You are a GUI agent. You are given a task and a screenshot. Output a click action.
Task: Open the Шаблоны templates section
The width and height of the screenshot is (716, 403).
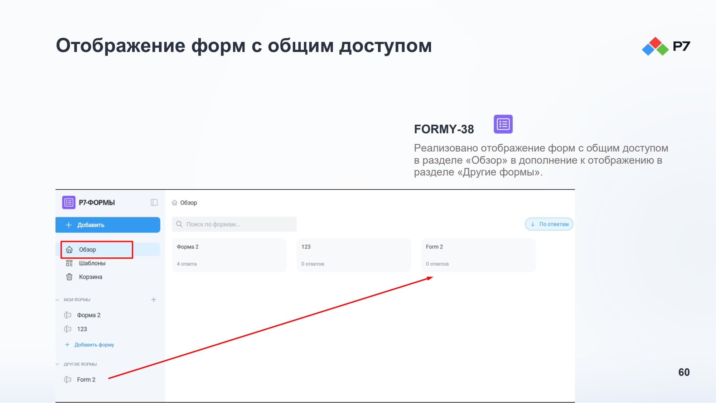coord(92,263)
